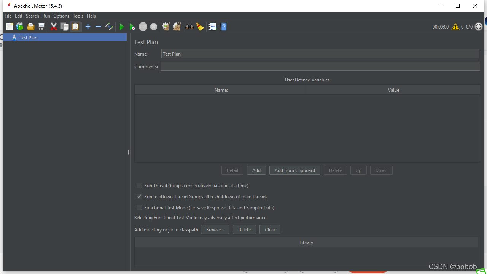Image resolution: width=487 pixels, height=274 pixels.
Task: Click the split pane divider handle
Action: pyautogui.click(x=129, y=152)
